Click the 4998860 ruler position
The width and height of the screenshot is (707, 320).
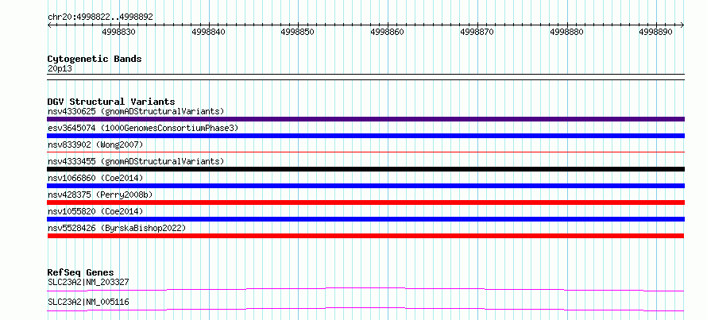pos(388,32)
